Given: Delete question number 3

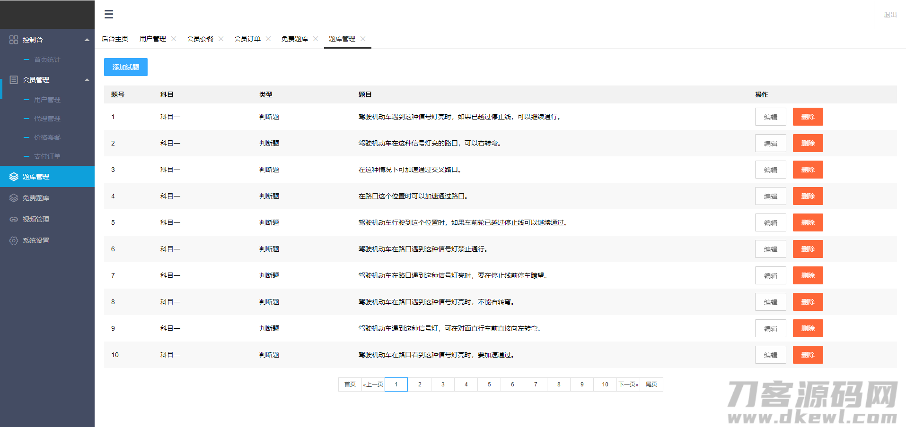Looking at the screenshot, I should 808,170.
